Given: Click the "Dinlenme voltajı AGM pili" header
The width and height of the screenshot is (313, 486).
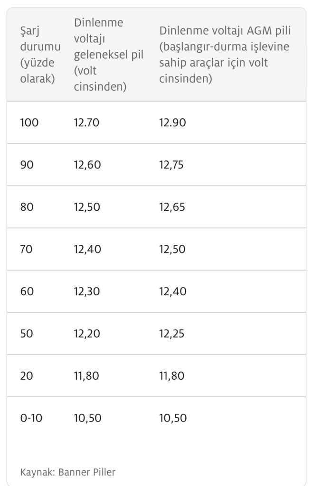Looking at the screenshot, I should pos(225,55).
